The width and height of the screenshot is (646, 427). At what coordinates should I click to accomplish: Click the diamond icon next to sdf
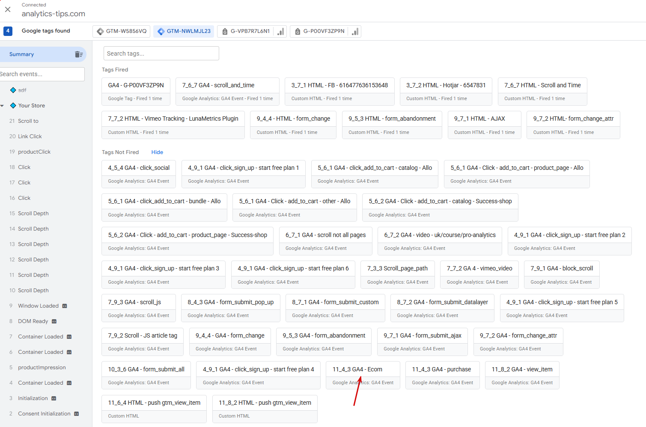click(x=13, y=90)
